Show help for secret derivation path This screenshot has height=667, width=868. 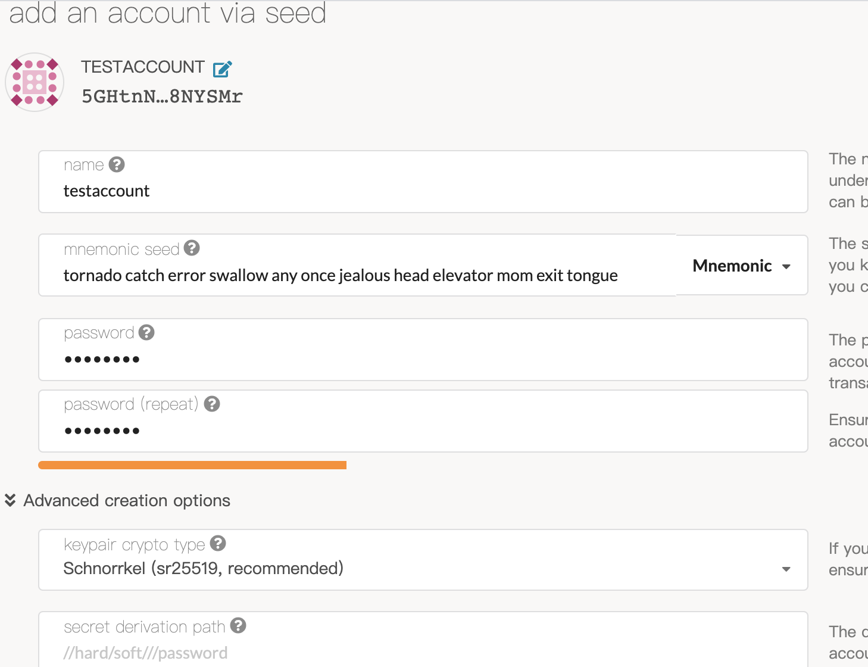coord(238,626)
